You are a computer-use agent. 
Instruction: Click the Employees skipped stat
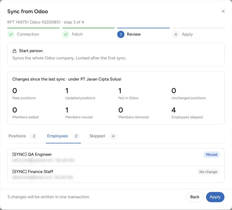[x=187, y=113]
